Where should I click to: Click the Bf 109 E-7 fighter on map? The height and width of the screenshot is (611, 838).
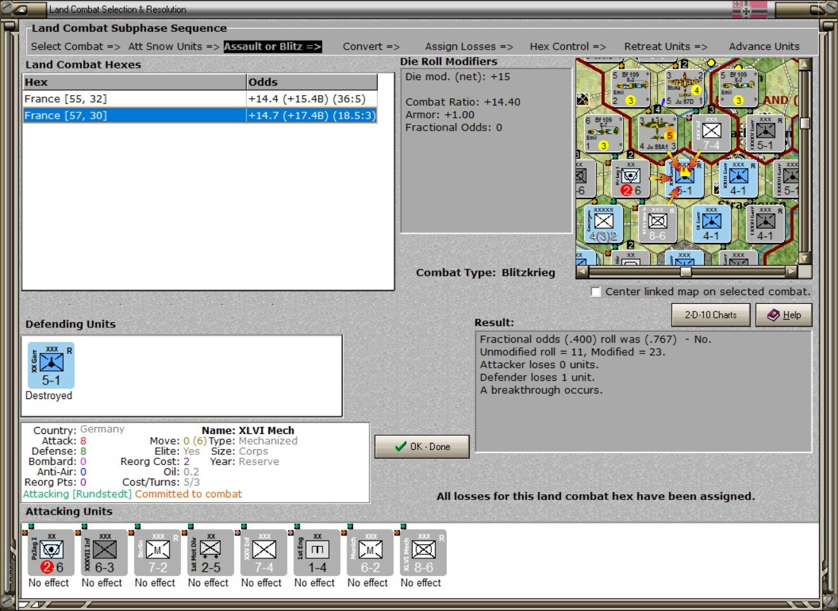(x=602, y=134)
